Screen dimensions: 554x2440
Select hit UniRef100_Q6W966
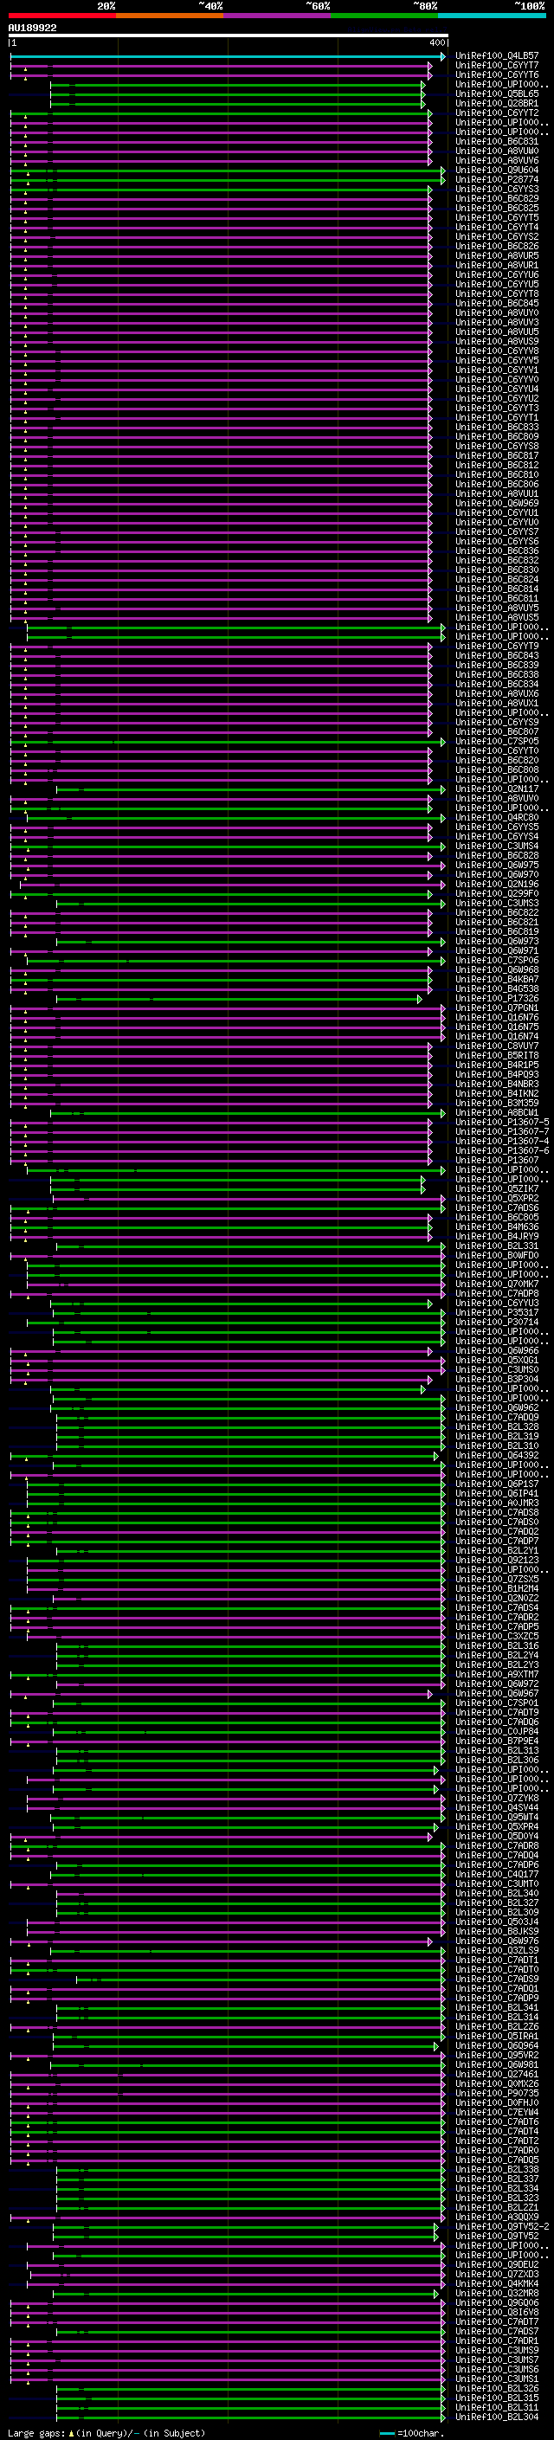[497, 1351]
